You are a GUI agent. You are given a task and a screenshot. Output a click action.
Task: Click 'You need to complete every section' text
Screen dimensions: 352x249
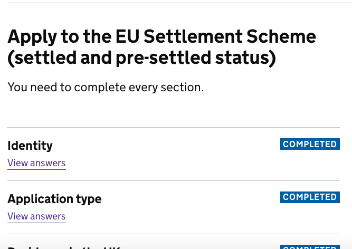(x=106, y=88)
